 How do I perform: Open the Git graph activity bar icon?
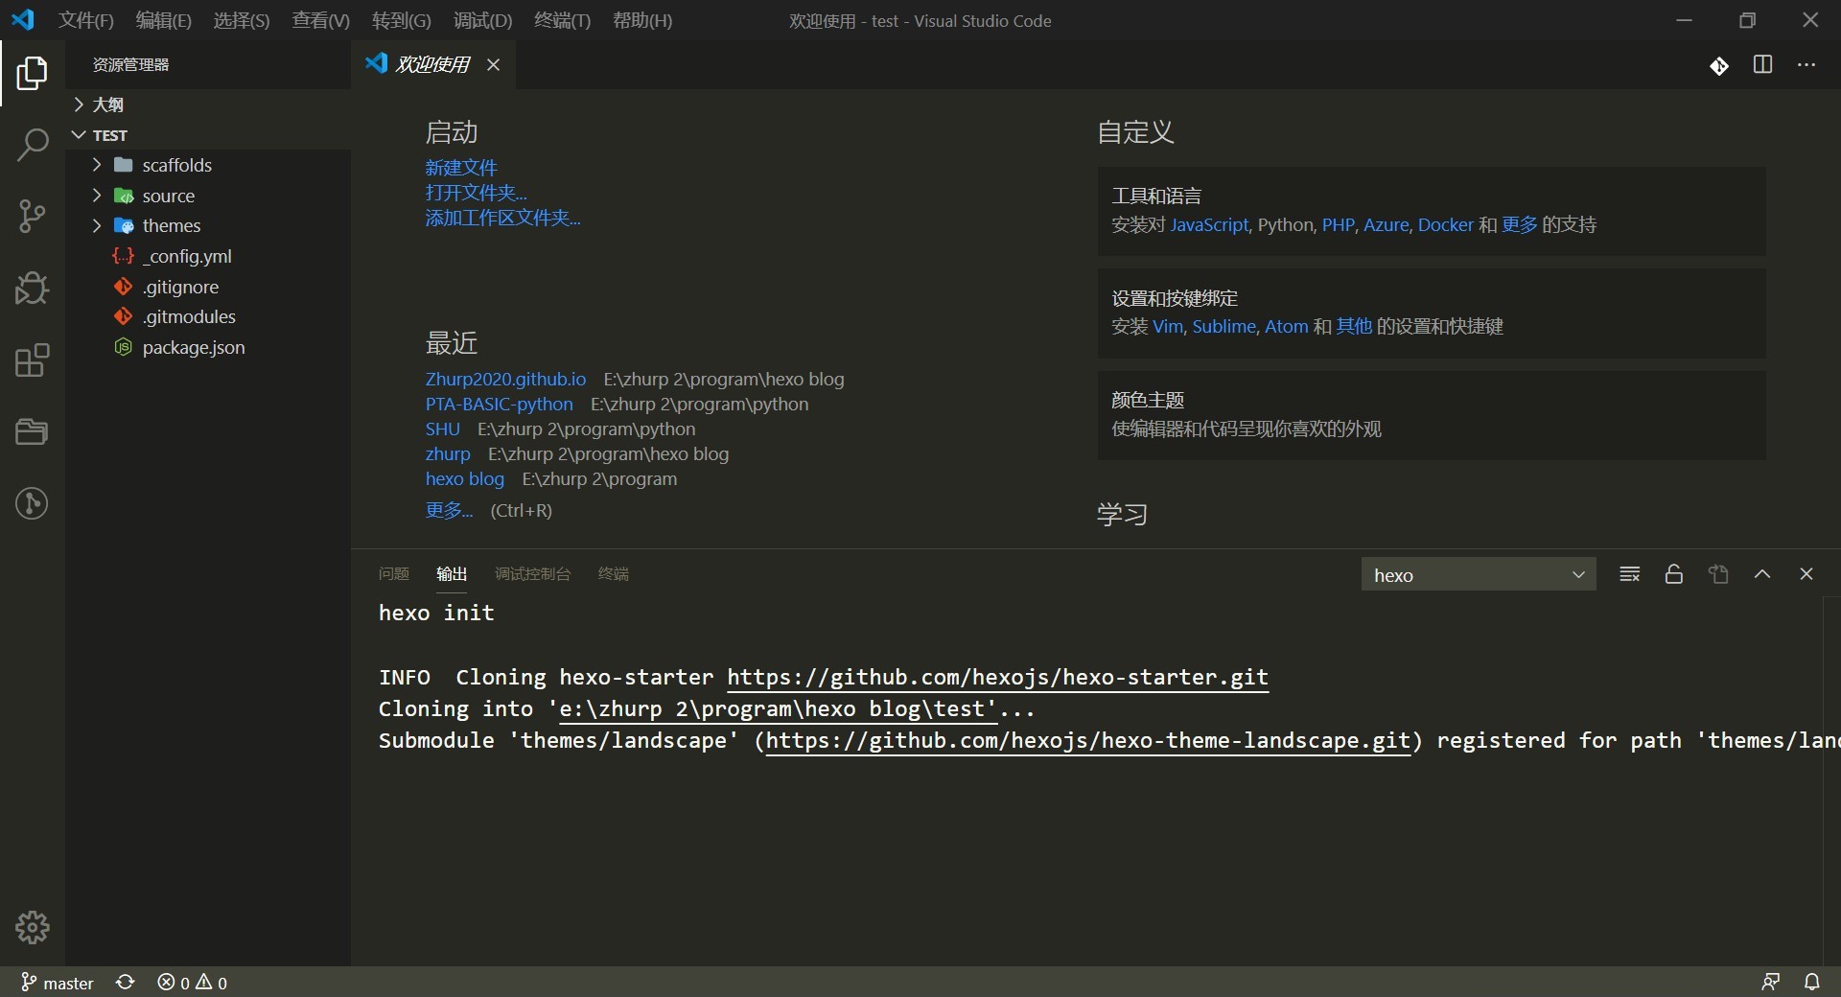coord(32,503)
